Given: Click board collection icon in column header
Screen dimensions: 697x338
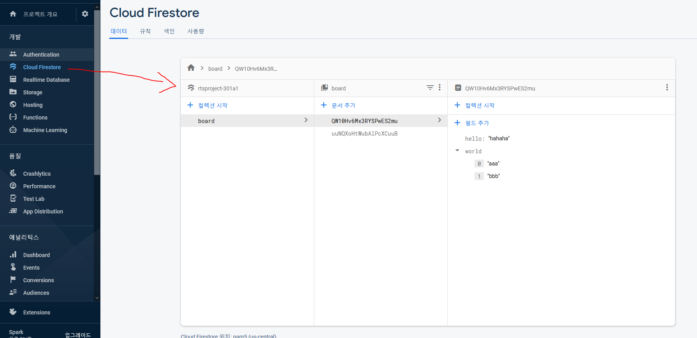Looking at the screenshot, I should pos(324,88).
